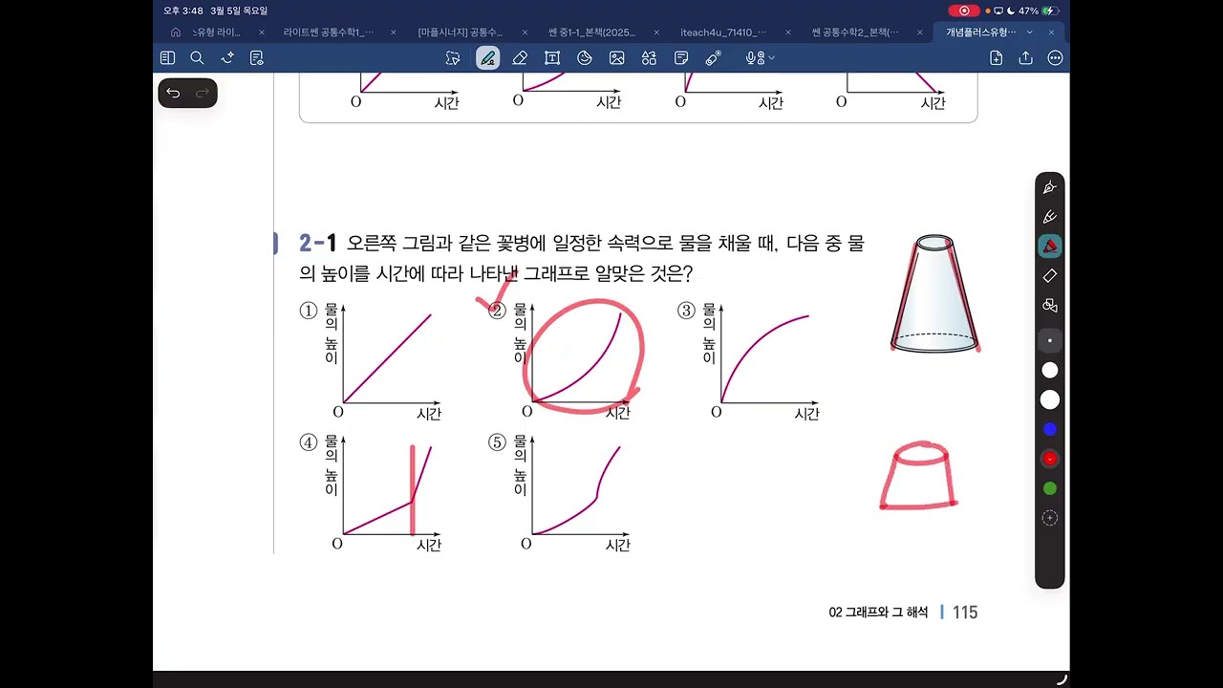1223x688 pixels.
Task: Tap the battery 47% status indicator
Action: point(1038,11)
